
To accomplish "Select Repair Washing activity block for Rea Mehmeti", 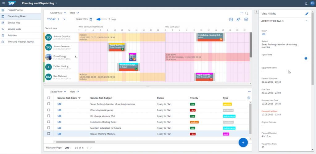I will pyautogui.click(x=205, y=77).
